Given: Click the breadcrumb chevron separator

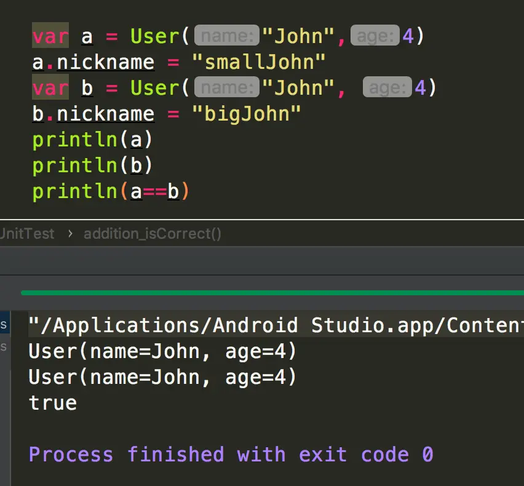Looking at the screenshot, I should tap(70, 234).
